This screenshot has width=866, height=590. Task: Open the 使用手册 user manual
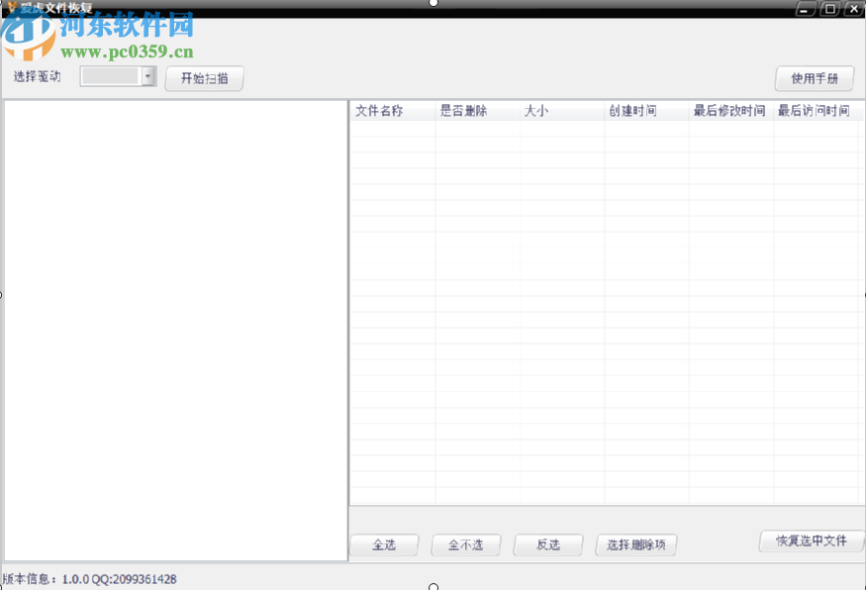[814, 78]
